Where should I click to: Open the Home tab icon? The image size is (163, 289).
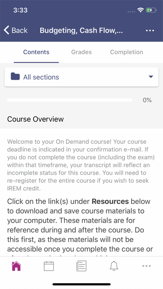[x=16, y=266]
